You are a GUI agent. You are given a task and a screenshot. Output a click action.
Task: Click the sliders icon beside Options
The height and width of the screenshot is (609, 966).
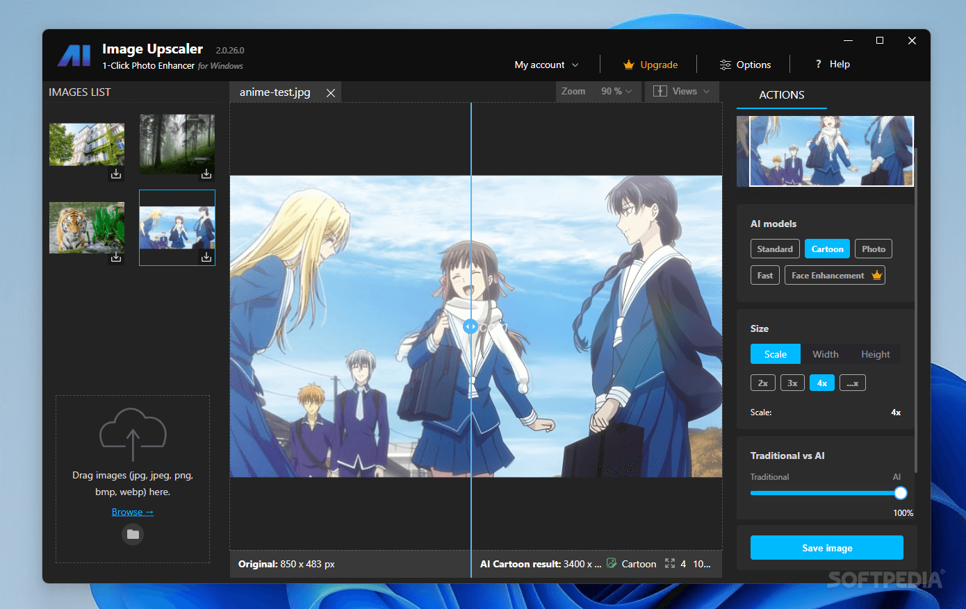point(726,65)
